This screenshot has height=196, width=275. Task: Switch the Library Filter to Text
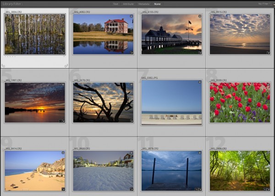tap(115, 4)
